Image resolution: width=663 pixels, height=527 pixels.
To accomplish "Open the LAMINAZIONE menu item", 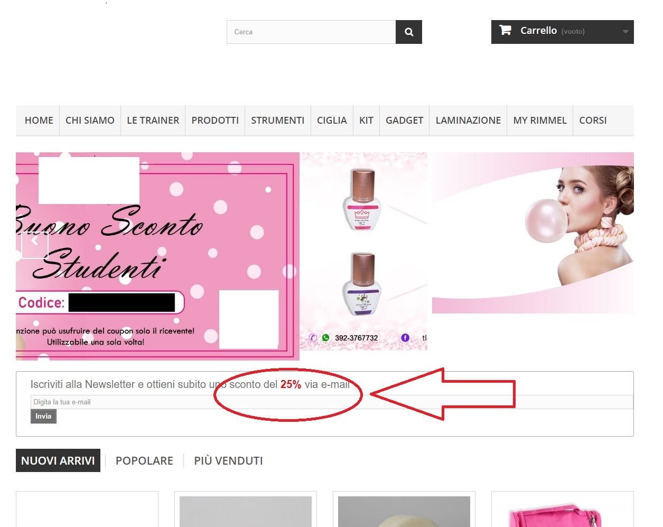I will pos(468,121).
